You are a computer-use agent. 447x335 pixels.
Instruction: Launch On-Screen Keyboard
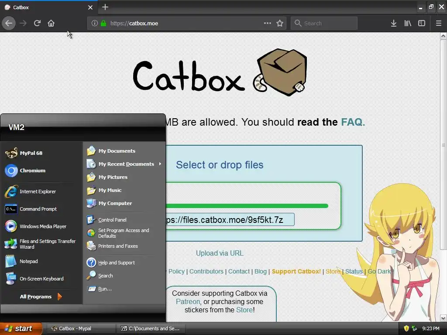41,279
